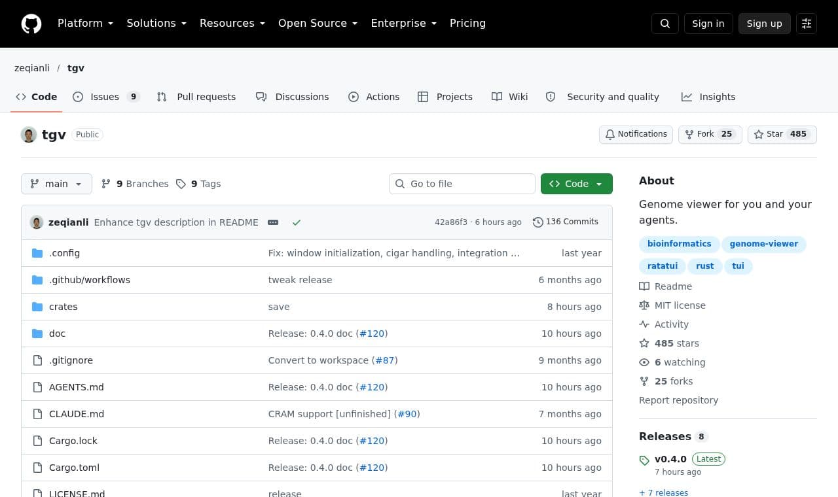Click zeqianli avatar beside tgv title

tap(29, 135)
